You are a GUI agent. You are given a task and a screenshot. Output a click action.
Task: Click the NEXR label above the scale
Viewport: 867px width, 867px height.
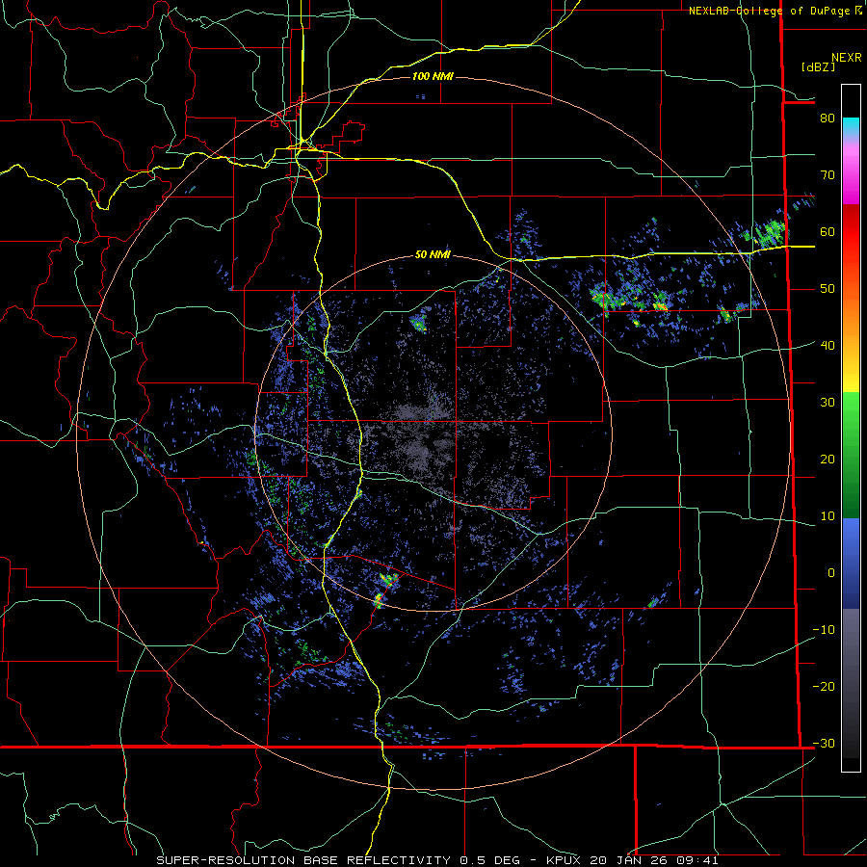pyautogui.click(x=846, y=58)
